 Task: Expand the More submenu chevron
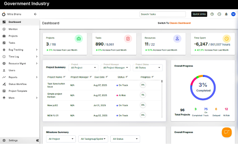(x=37, y=98)
